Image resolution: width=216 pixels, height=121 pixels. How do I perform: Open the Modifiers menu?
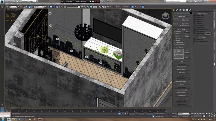pyautogui.click(x=39, y=4)
